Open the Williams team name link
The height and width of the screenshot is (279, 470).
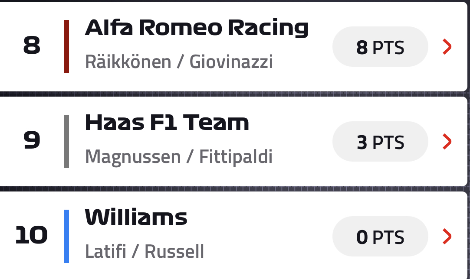136,217
